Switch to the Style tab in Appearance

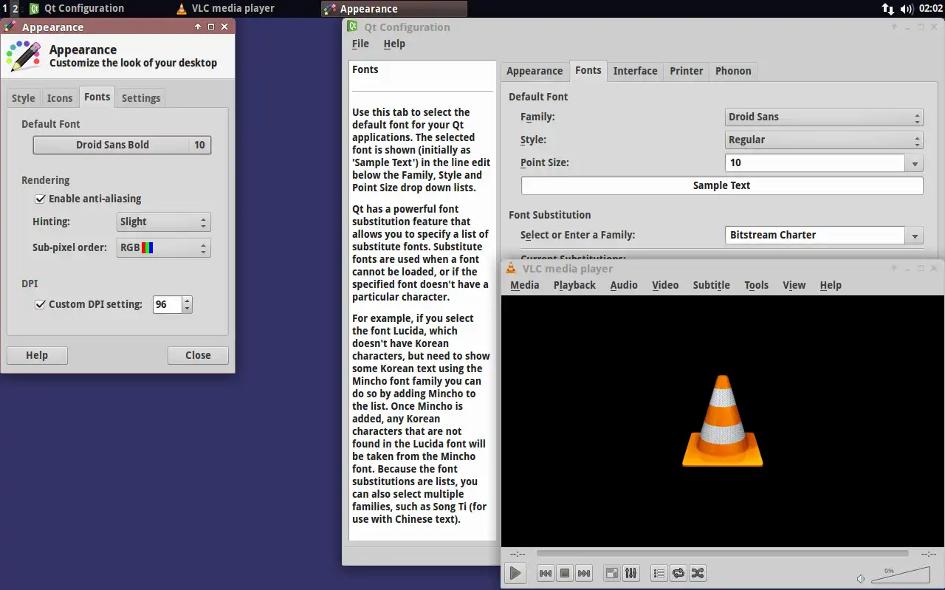click(x=23, y=98)
